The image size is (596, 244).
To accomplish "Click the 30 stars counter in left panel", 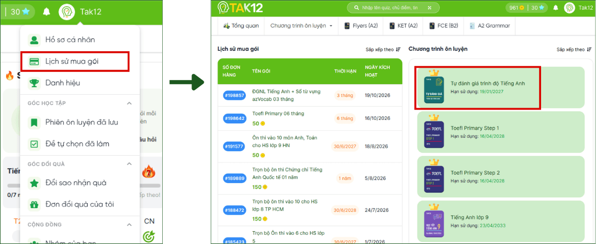I will click(20, 12).
